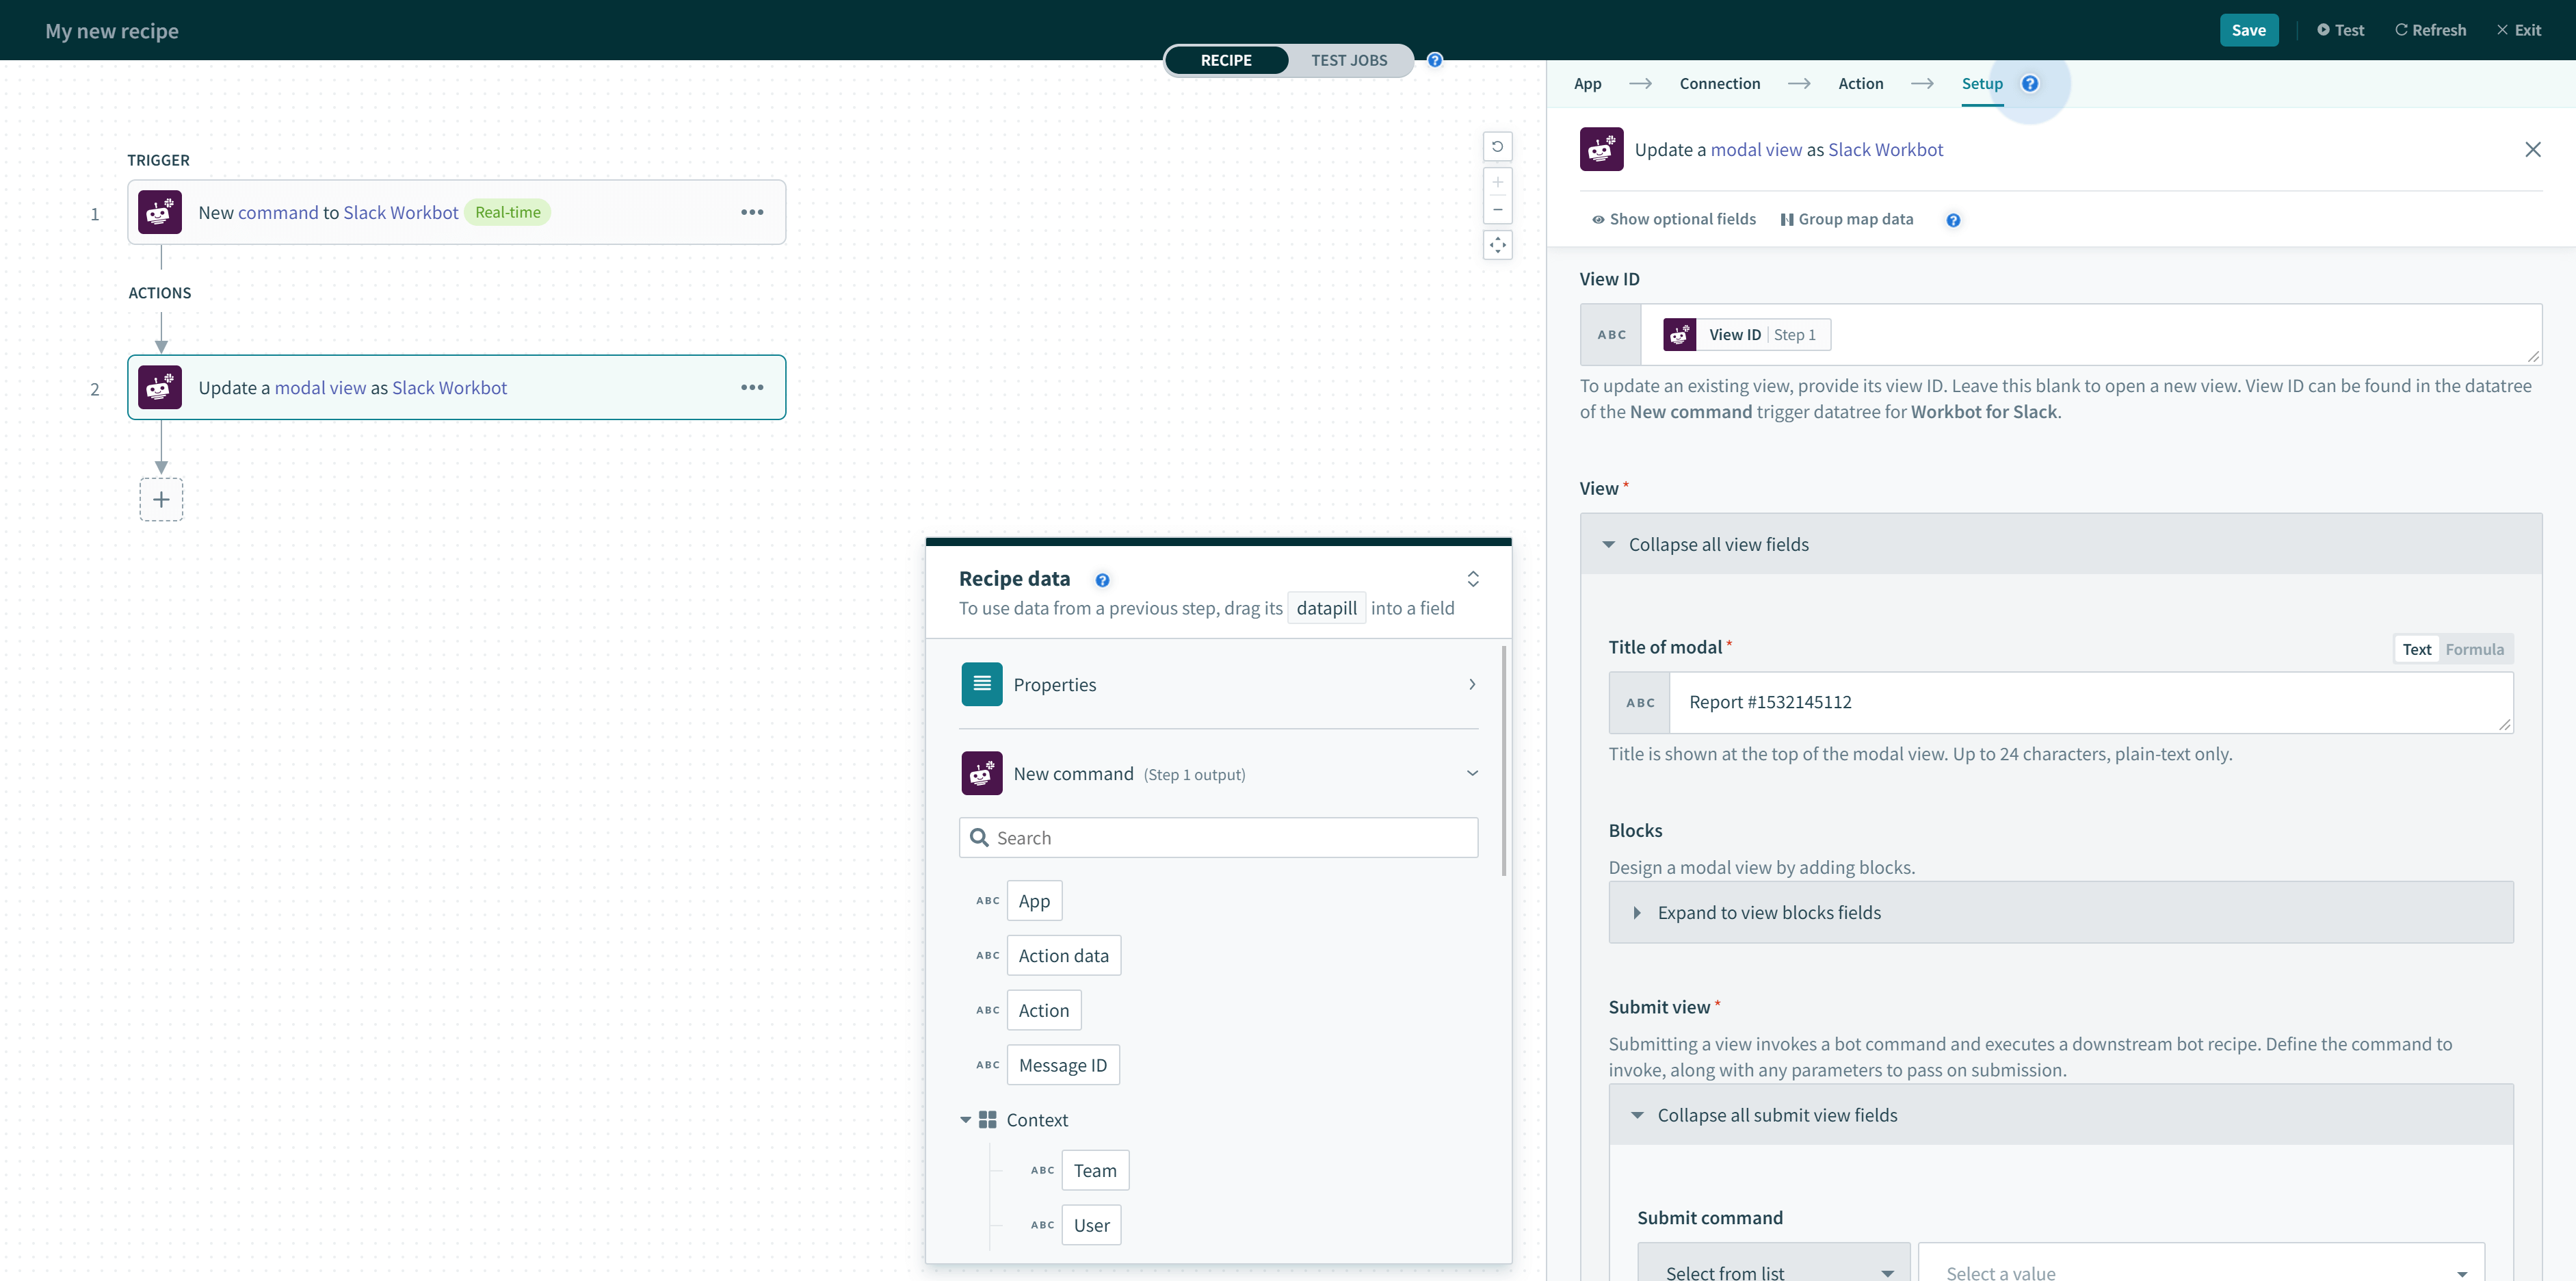Click the pan/fit canvas icon
2576x1281 pixels.
(x=1497, y=244)
